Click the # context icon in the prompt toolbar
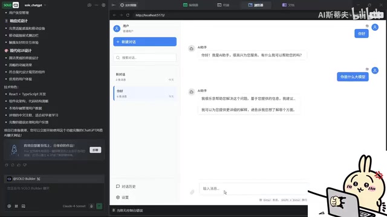The width and height of the screenshot is (387, 217). tap(16, 206)
